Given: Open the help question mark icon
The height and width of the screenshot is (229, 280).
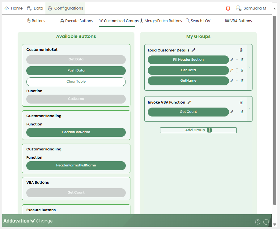Looking at the screenshot, I should [x=257, y=222].
